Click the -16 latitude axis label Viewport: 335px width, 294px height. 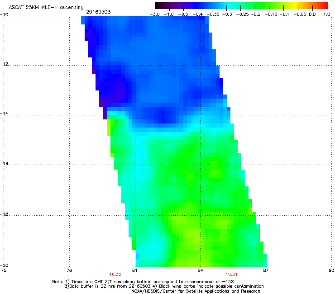(x=4, y=164)
